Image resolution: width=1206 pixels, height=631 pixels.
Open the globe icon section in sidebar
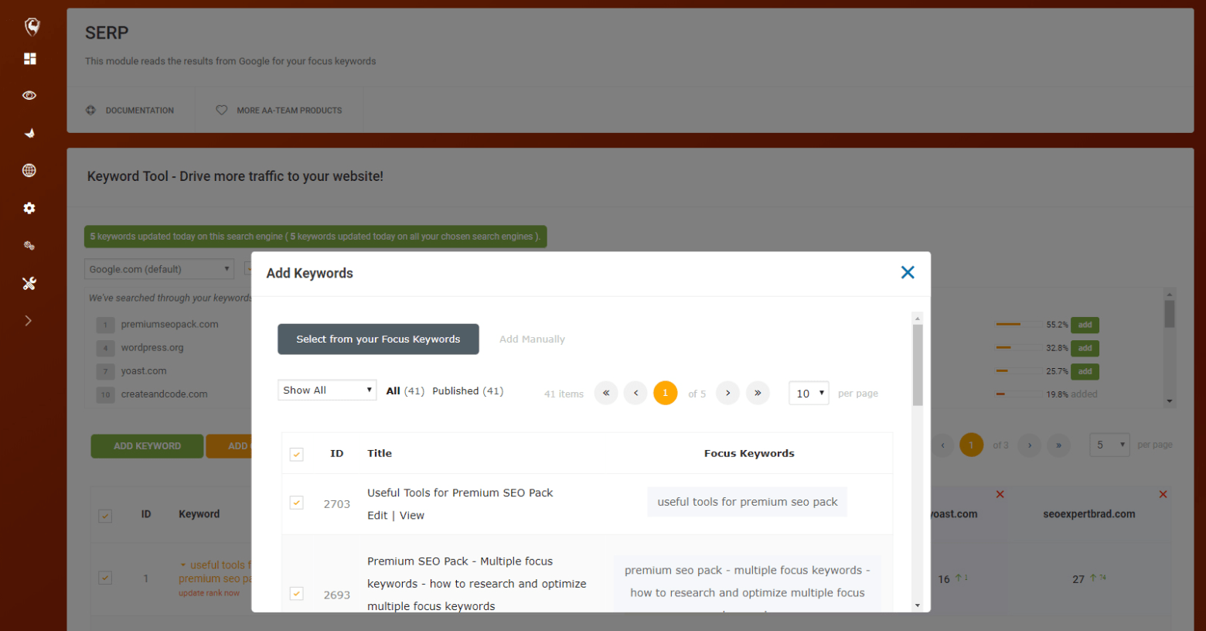(29, 170)
